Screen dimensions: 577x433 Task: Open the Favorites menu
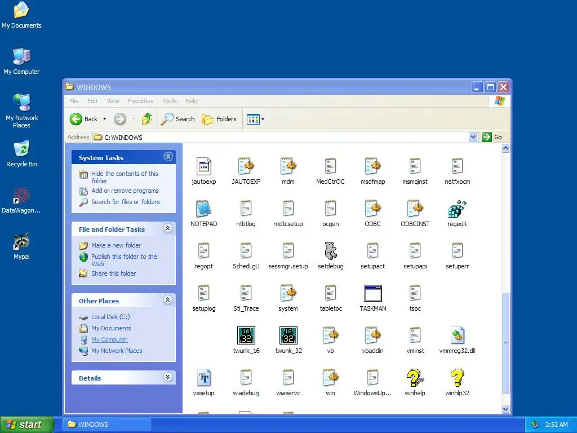(x=140, y=101)
